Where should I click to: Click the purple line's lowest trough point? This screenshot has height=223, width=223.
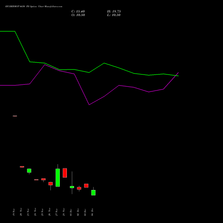[x=89, y=105]
